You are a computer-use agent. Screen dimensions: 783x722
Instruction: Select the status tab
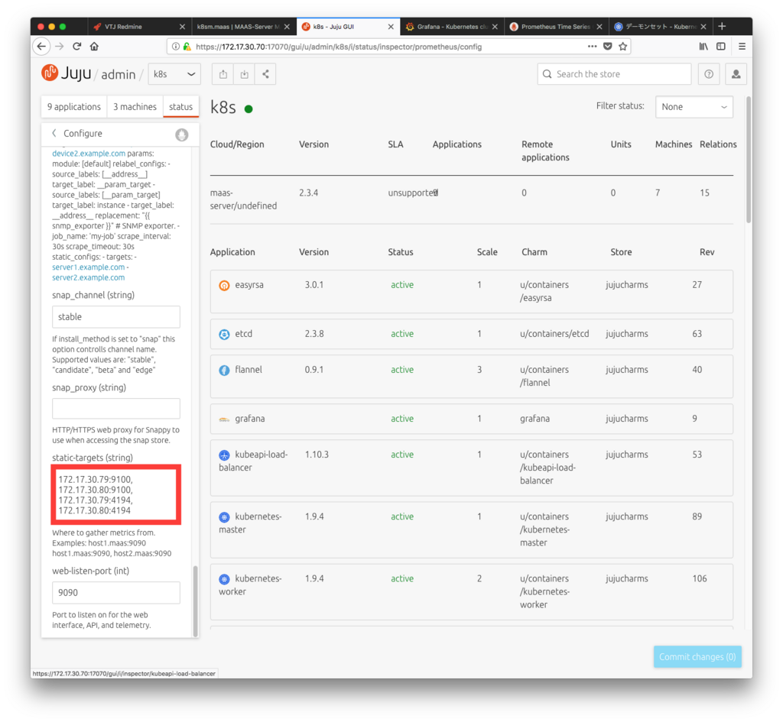click(180, 107)
